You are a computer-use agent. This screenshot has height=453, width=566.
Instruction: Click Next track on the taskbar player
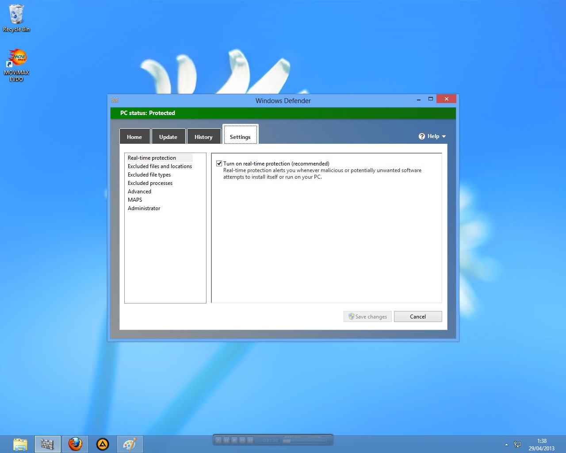(250, 440)
